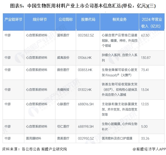
Task: Click revenue value 62.50
Action: tap(145, 35)
